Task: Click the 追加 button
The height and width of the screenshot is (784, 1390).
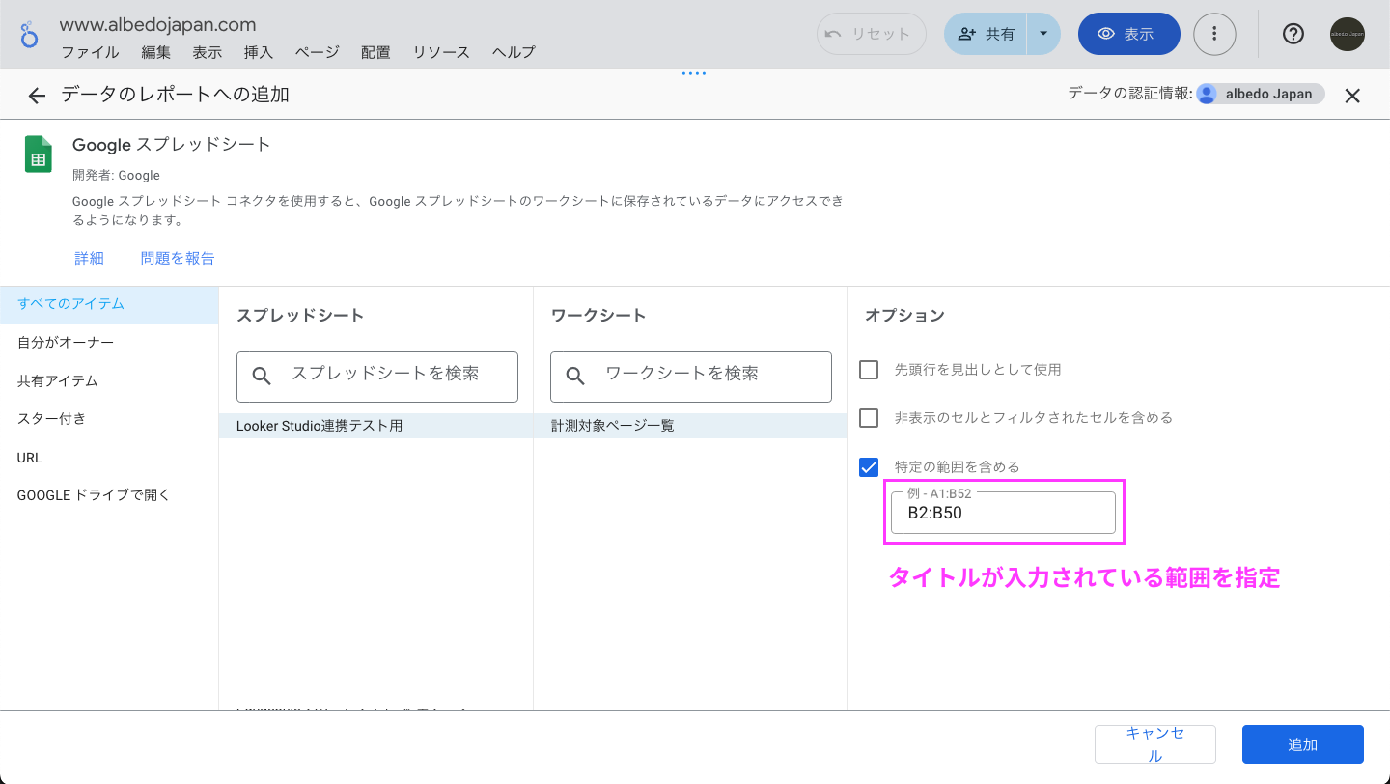Action: pos(1302,743)
